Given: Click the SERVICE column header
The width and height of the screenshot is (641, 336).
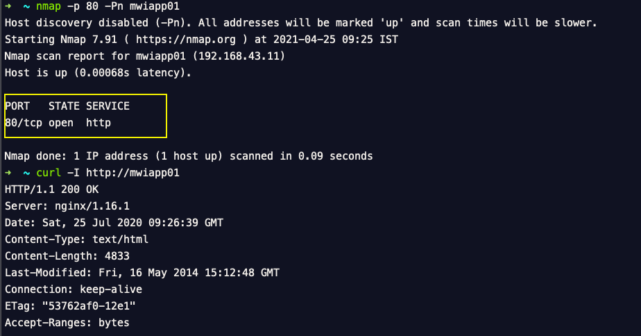Looking at the screenshot, I should 108,106.
